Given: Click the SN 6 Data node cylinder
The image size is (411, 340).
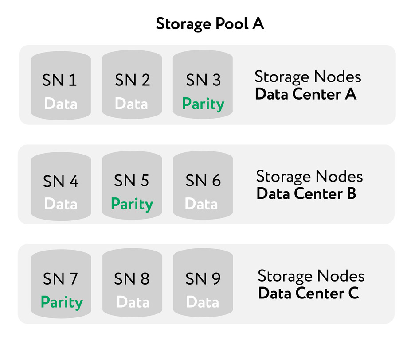Looking at the screenshot, I should [x=203, y=185].
